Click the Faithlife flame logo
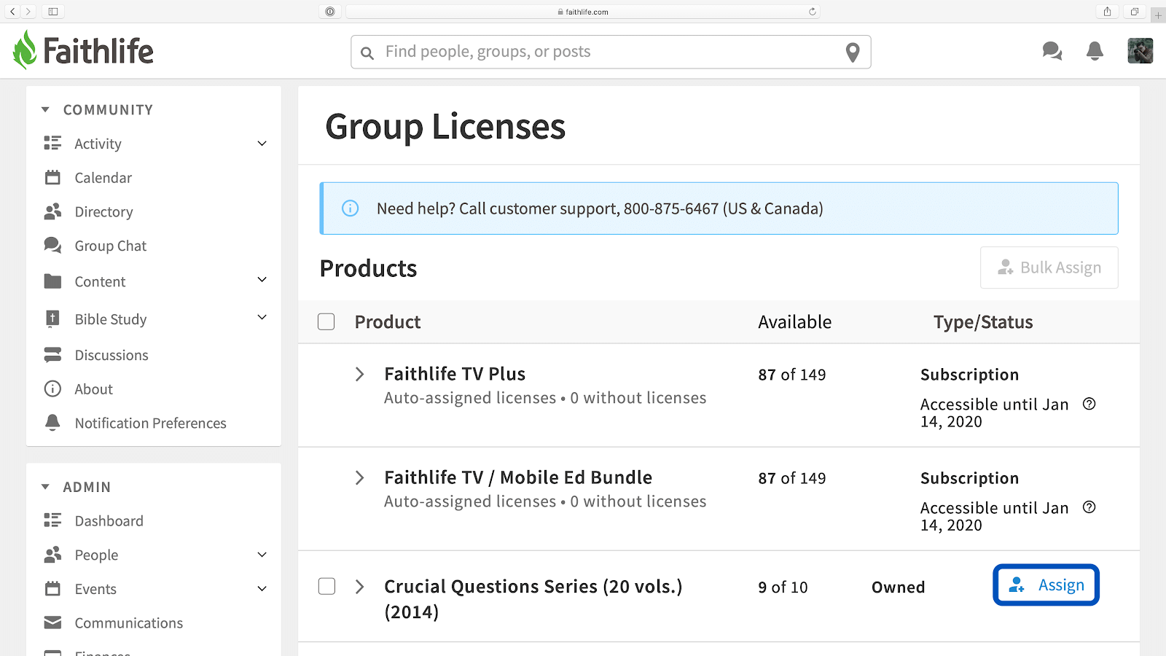The width and height of the screenshot is (1166, 656). pos(25,50)
